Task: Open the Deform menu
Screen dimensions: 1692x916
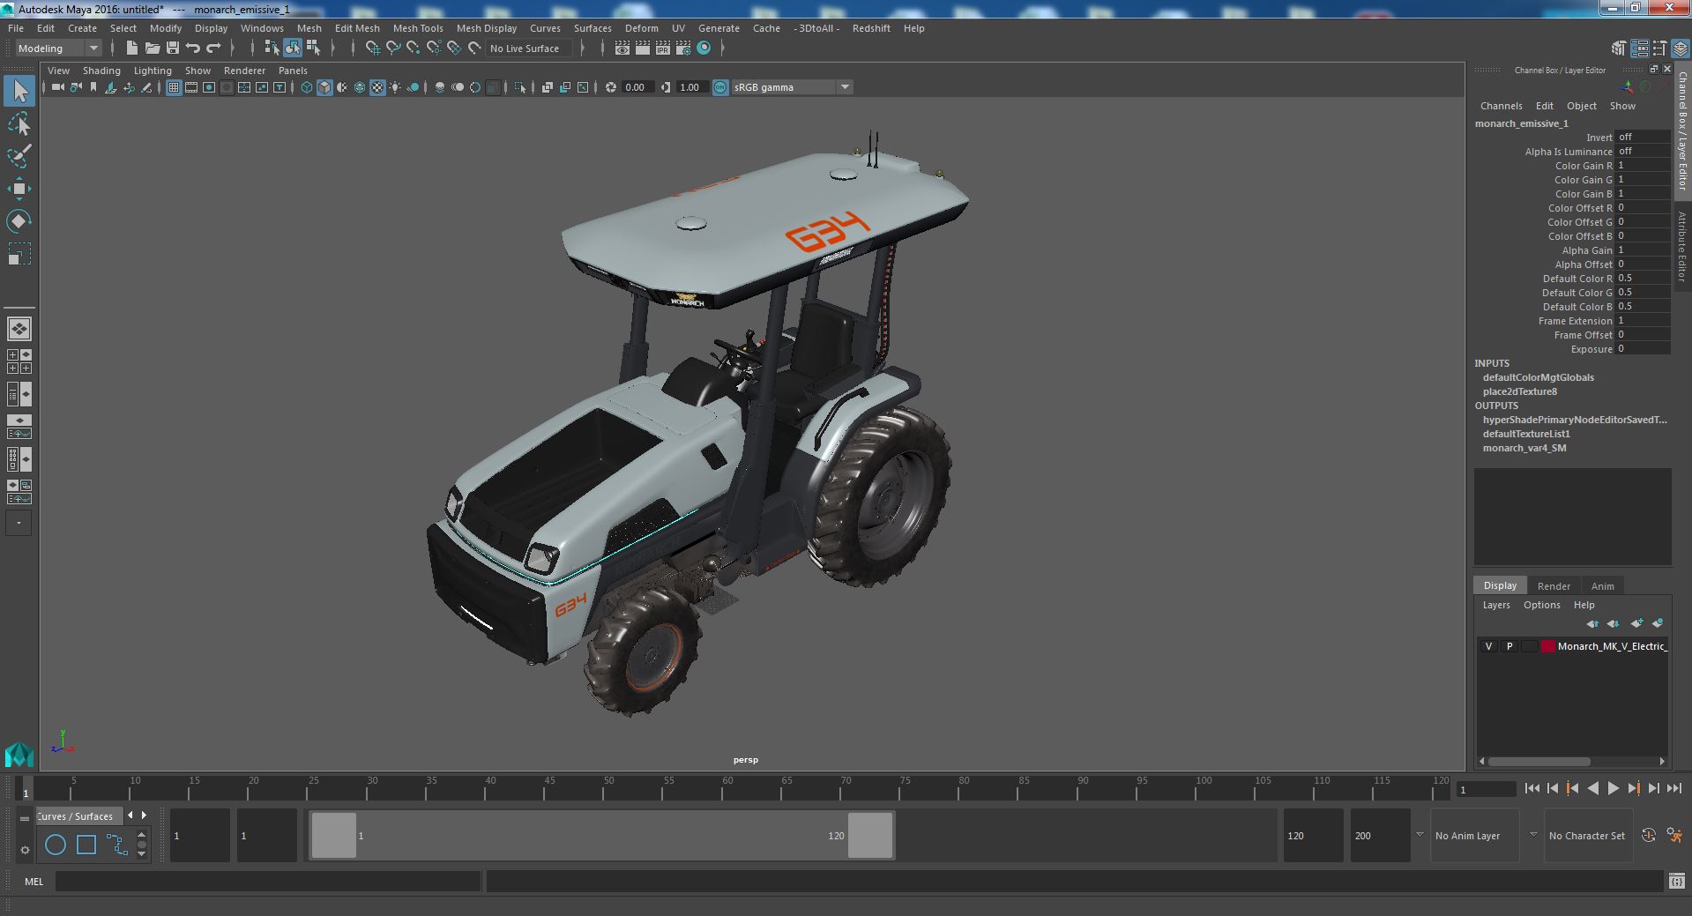Action: point(642,28)
